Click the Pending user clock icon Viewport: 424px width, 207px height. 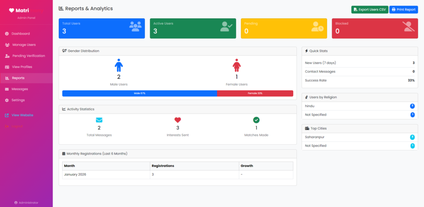(x=317, y=27)
